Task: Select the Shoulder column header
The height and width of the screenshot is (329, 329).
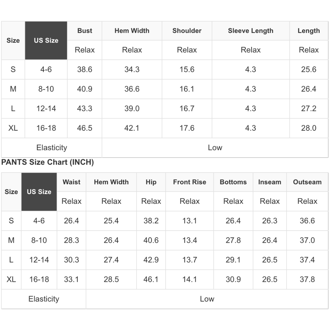Action: click(187, 31)
